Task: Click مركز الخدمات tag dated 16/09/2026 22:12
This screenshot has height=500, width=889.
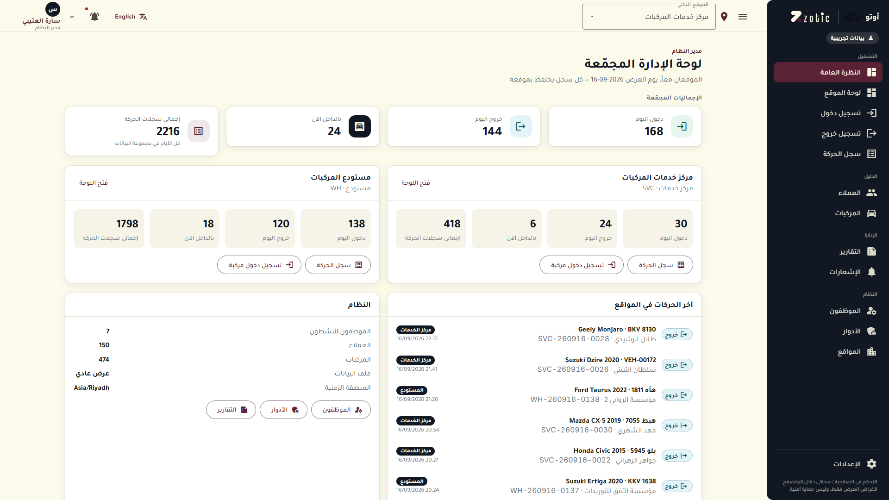Action: pos(416,330)
